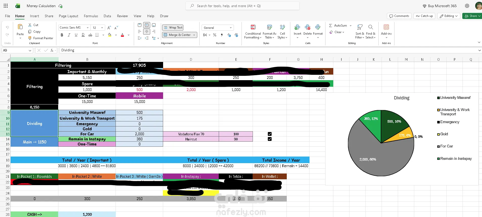Expand the font color dropdown arrow
This screenshot has width=482, height=217.
click(128, 35)
